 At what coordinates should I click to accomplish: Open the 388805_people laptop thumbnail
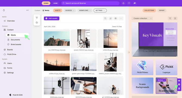pyautogui.click(x=110, y=62)
